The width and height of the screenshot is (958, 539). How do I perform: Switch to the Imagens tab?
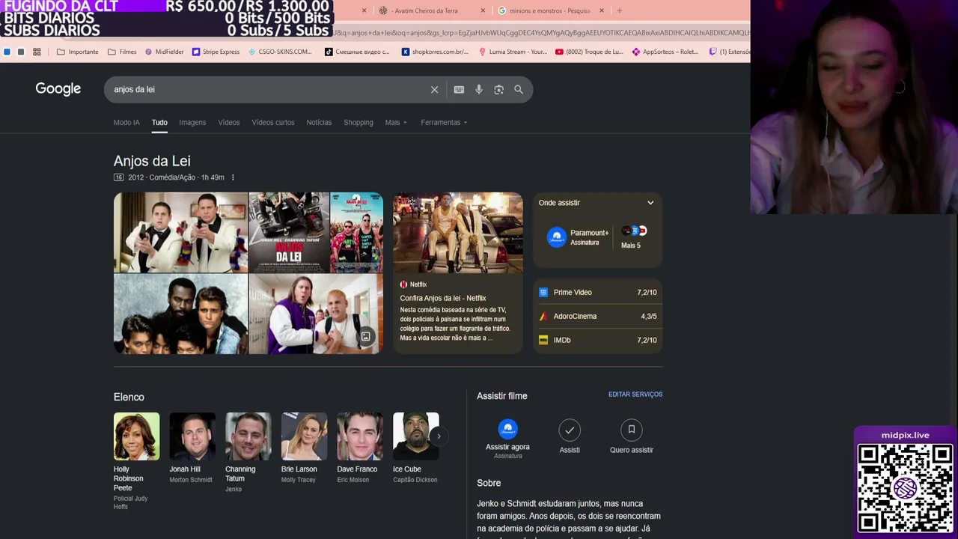[x=192, y=122]
